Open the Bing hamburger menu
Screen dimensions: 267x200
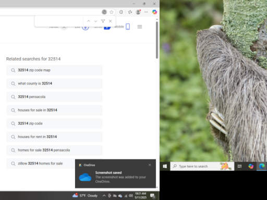click(140, 27)
